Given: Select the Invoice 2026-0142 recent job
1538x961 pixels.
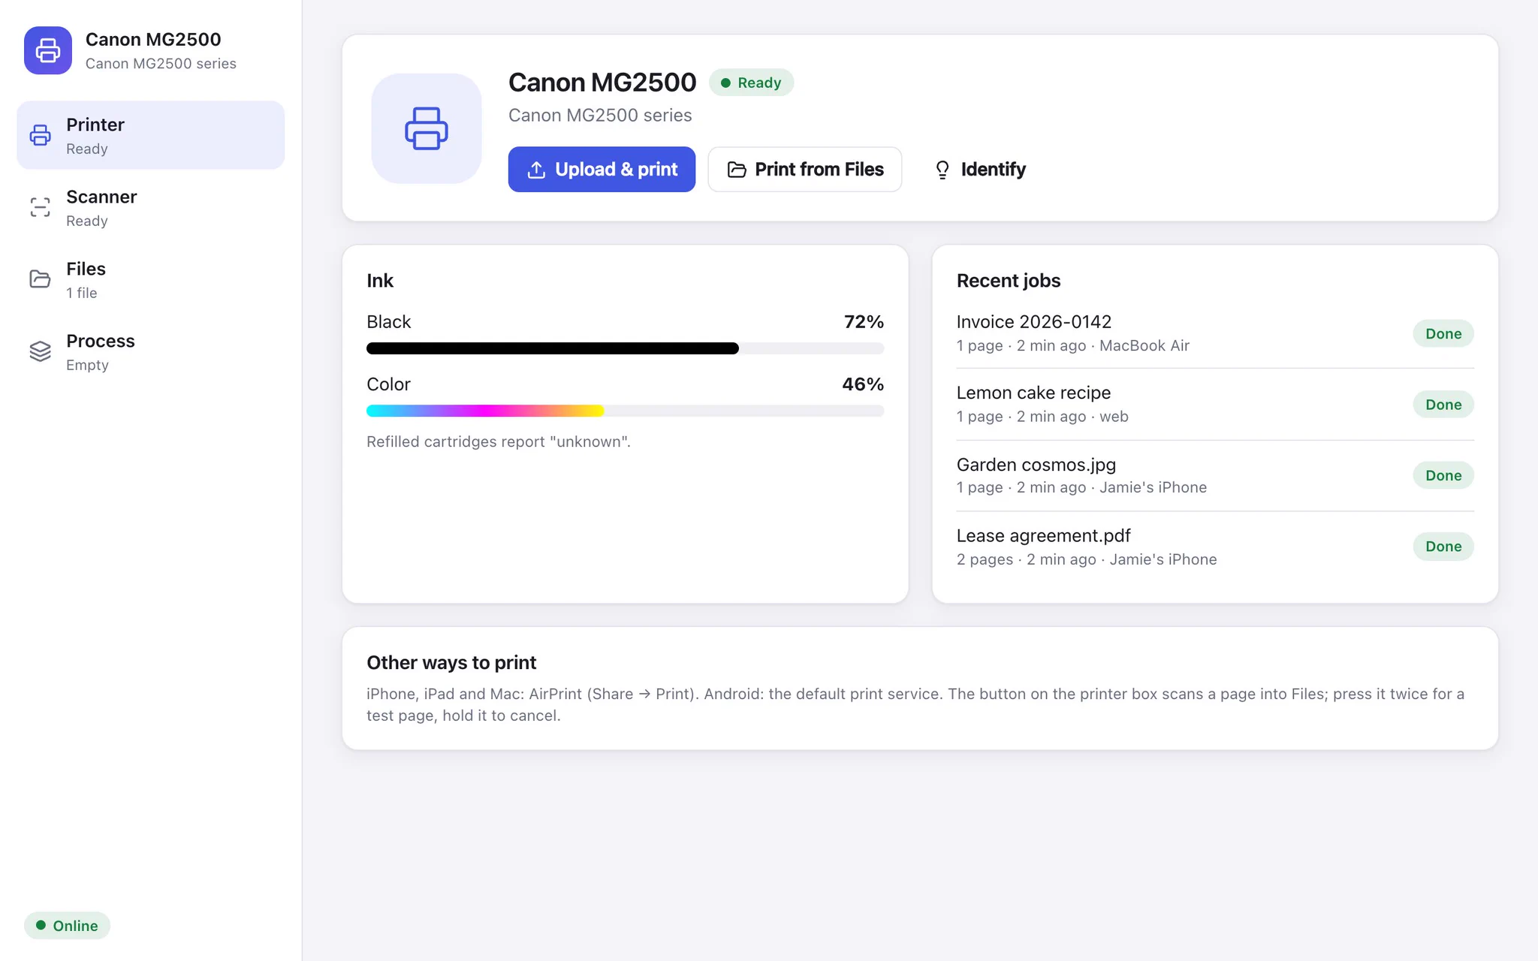Looking at the screenshot, I should (1215, 333).
